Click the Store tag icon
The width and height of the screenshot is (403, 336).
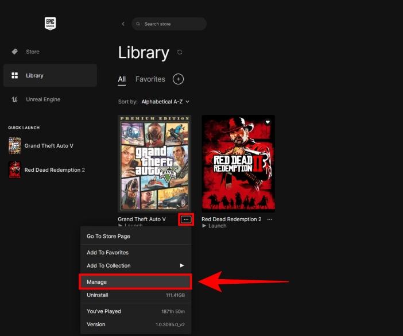click(15, 52)
